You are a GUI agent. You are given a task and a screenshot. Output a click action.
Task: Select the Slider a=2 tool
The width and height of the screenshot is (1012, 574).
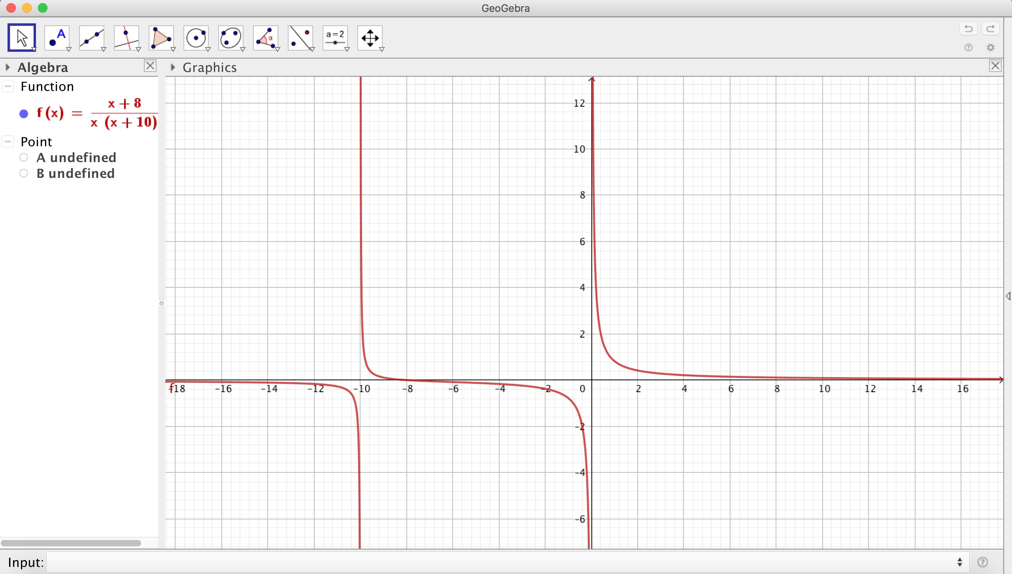tap(335, 38)
